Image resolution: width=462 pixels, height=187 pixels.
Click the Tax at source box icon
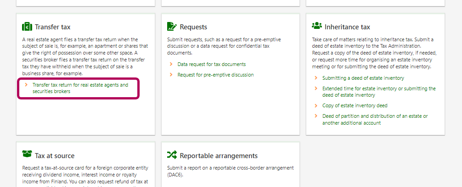(x=27, y=155)
